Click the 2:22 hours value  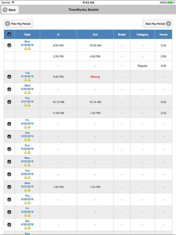pyautogui.click(x=163, y=113)
